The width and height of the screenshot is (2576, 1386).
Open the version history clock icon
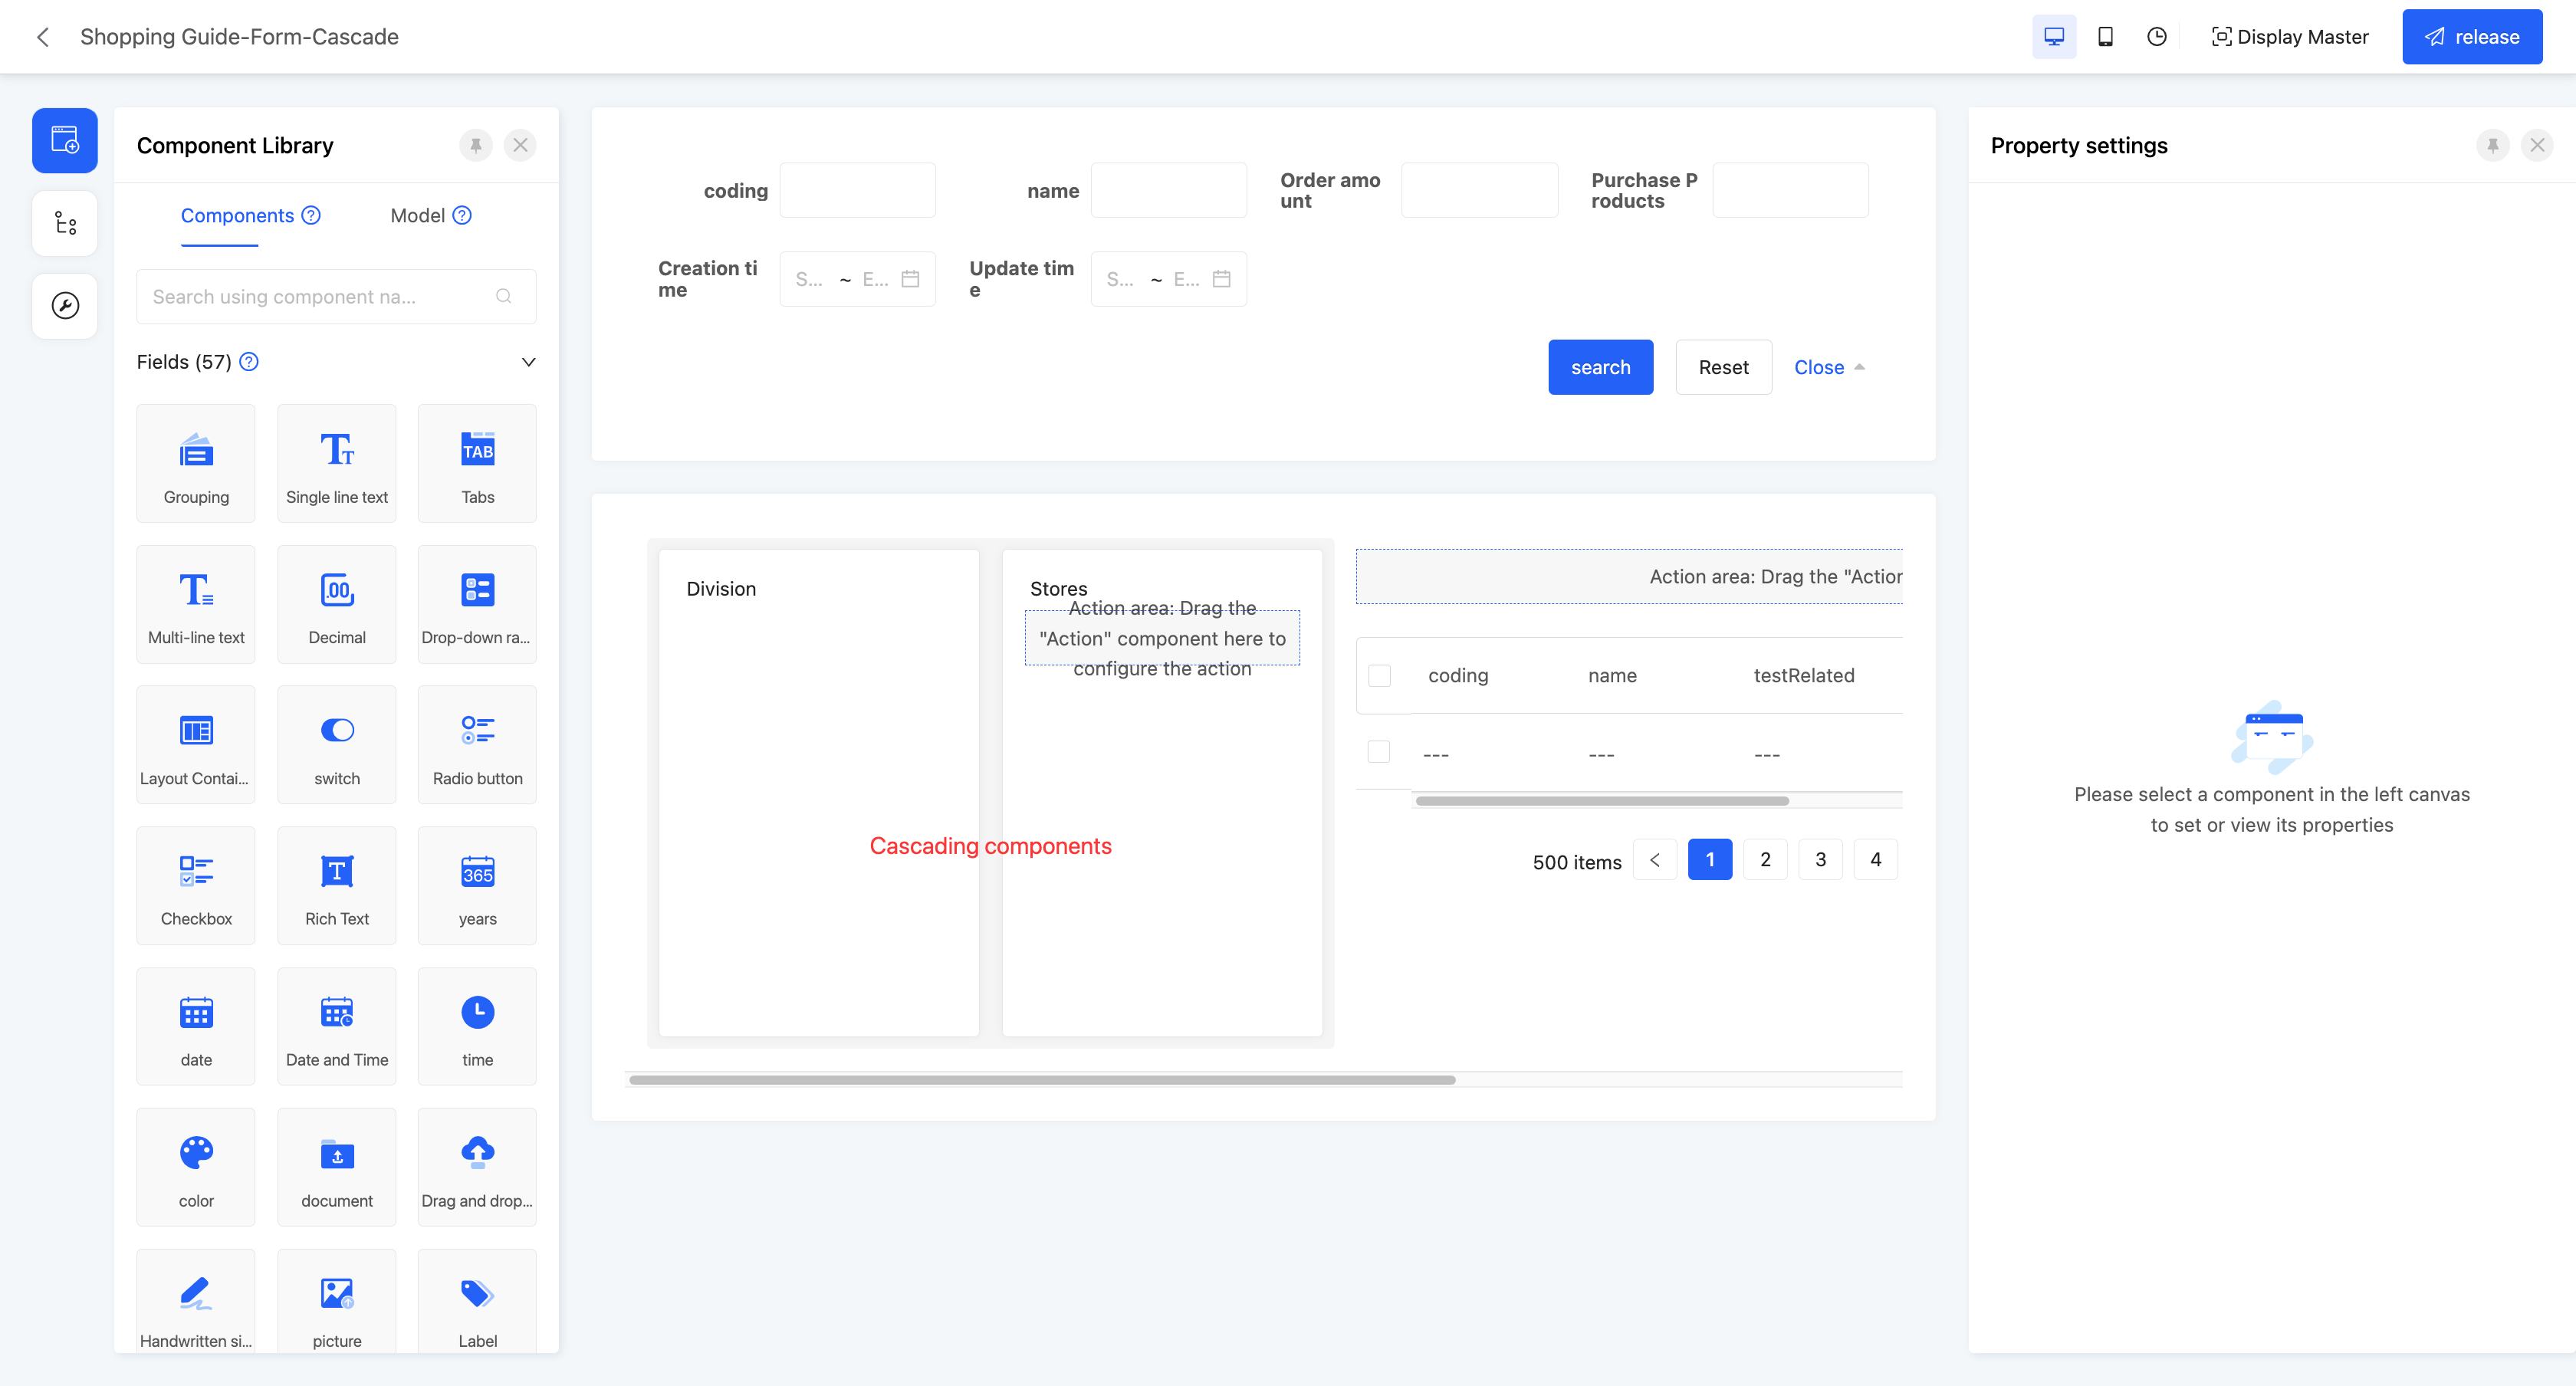(x=2157, y=36)
